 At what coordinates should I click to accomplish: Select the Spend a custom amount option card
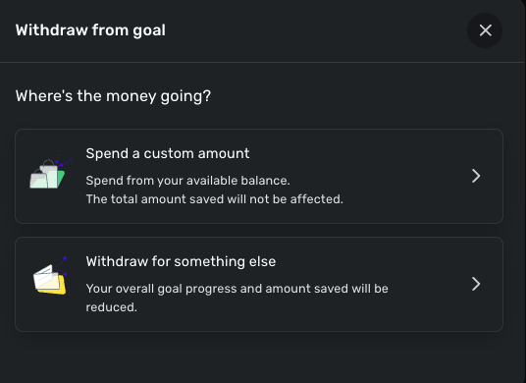pyautogui.click(x=259, y=176)
